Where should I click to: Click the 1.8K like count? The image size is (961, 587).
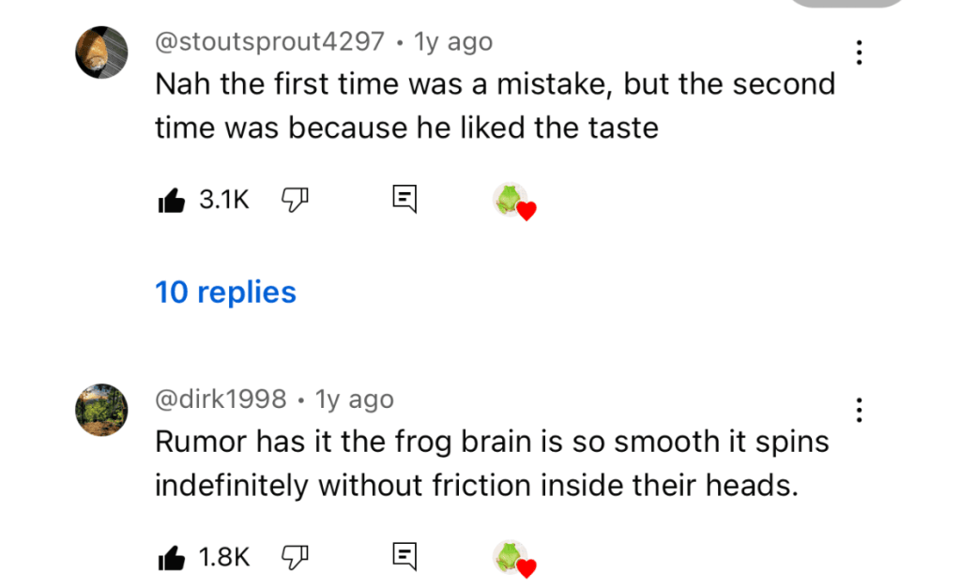click(224, 558)
